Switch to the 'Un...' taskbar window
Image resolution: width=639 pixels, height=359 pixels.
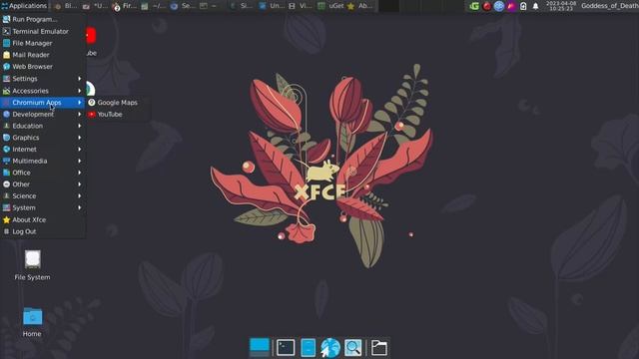272,6
